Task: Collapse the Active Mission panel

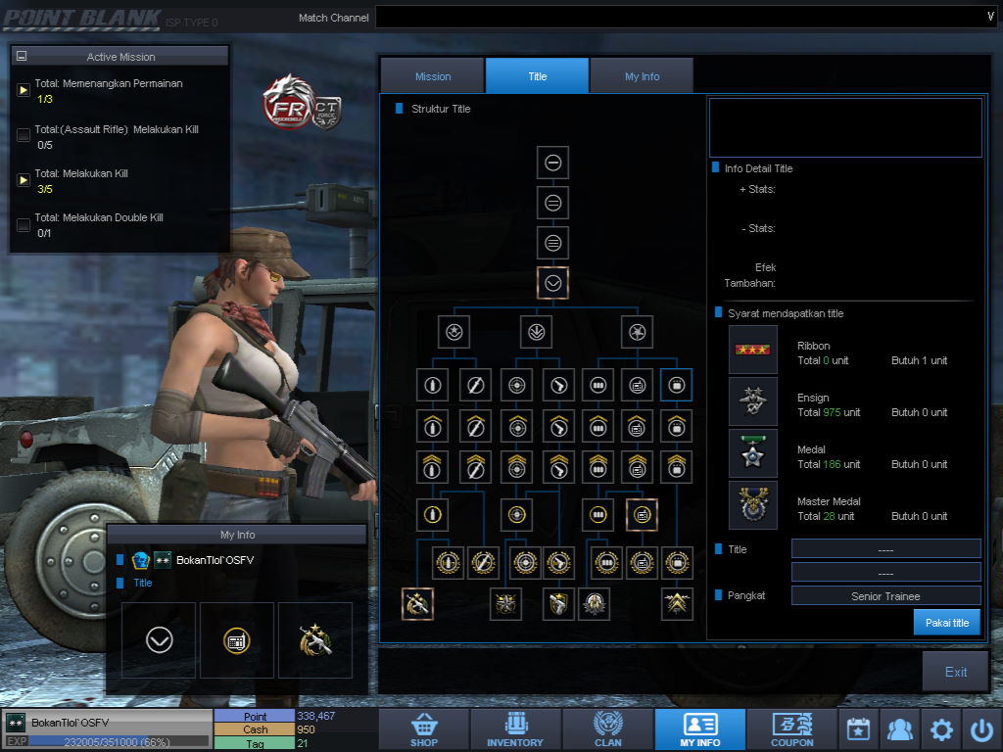Action: pos(22,56)
